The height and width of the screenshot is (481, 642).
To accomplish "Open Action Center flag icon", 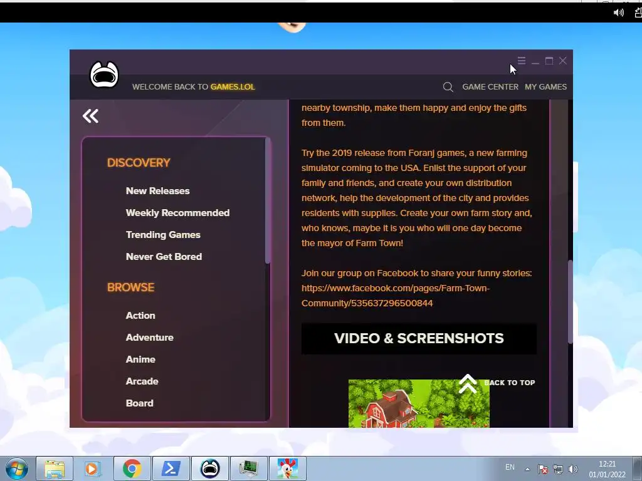I will [x=543, y=469].
